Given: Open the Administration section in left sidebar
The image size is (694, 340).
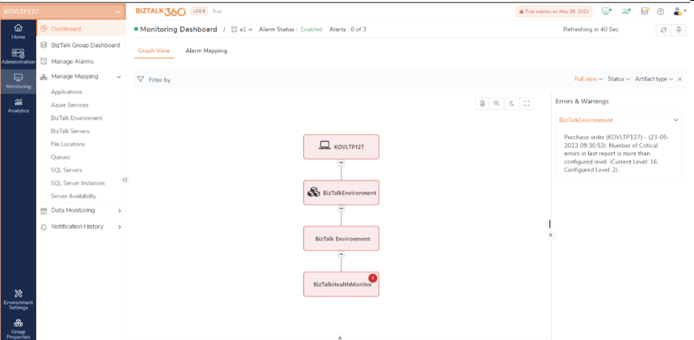Looking at the screenshot, I should pyautogui.click(x=18, y=57).
